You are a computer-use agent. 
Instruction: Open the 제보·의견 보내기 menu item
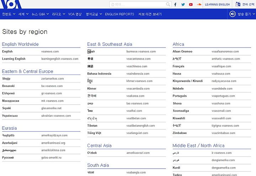150,14
